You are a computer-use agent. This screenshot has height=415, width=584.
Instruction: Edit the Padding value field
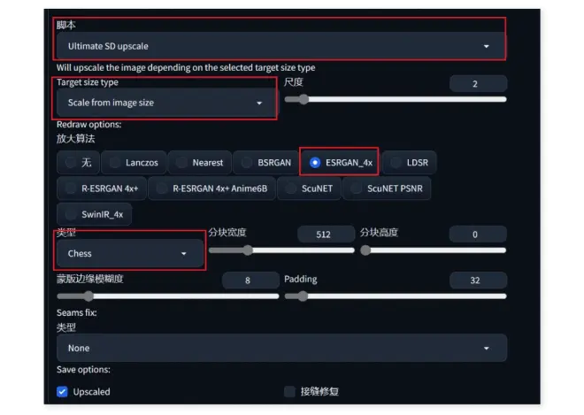pos(478,281)
